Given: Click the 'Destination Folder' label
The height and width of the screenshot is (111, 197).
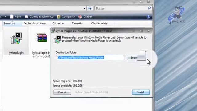Looking at the screenshot, I should [x=66, y=52].
